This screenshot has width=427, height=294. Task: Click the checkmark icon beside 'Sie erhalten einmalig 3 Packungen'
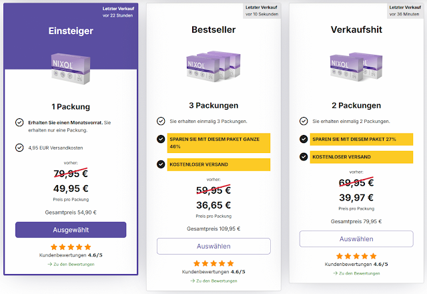pos(161,121)
